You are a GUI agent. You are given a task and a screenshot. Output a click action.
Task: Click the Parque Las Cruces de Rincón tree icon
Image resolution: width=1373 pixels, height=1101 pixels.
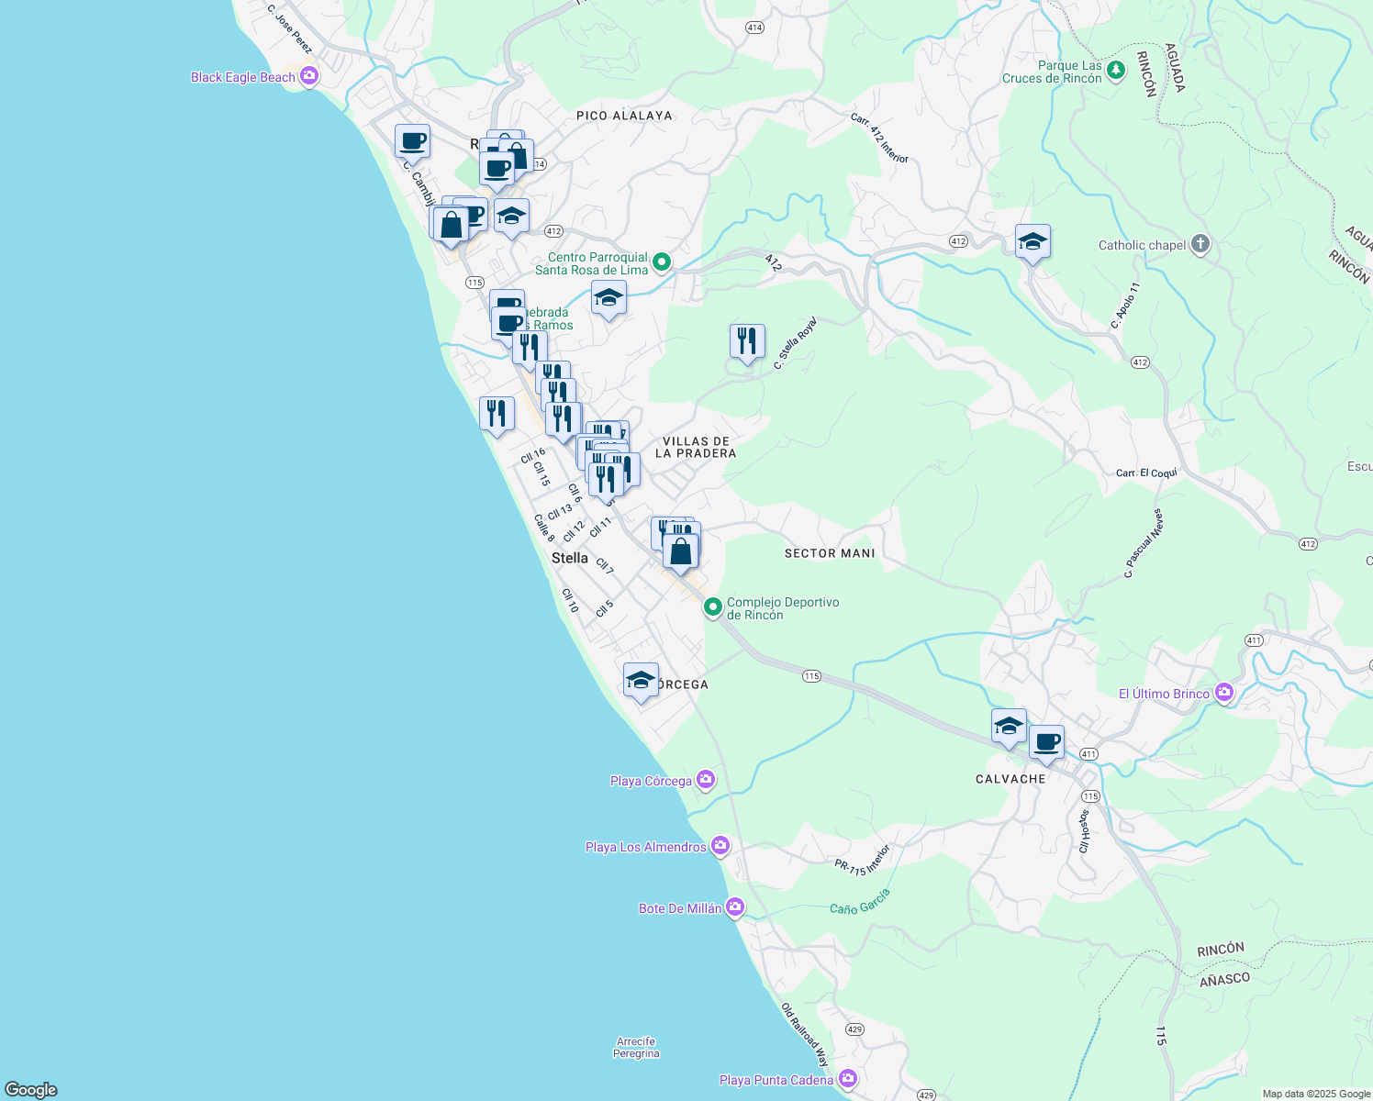1115,71
